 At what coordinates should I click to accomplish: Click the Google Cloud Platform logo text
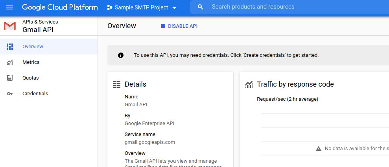[60, 7]
